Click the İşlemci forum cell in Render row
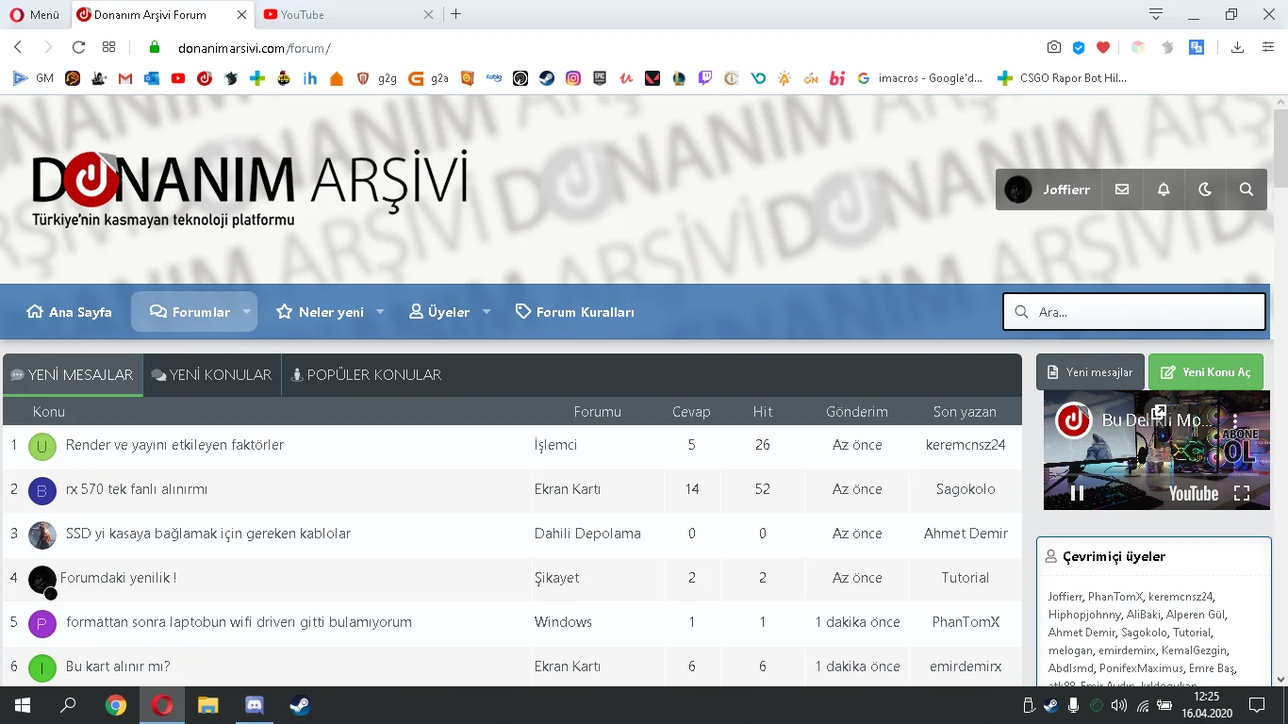This screenshot has width=1288, height=724. coord(555,445)
